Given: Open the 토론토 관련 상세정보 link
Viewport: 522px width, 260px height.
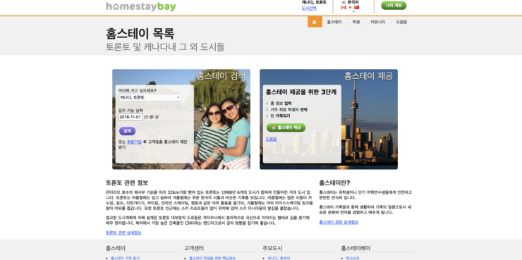Looking at the screenshot, I should 123,233.
